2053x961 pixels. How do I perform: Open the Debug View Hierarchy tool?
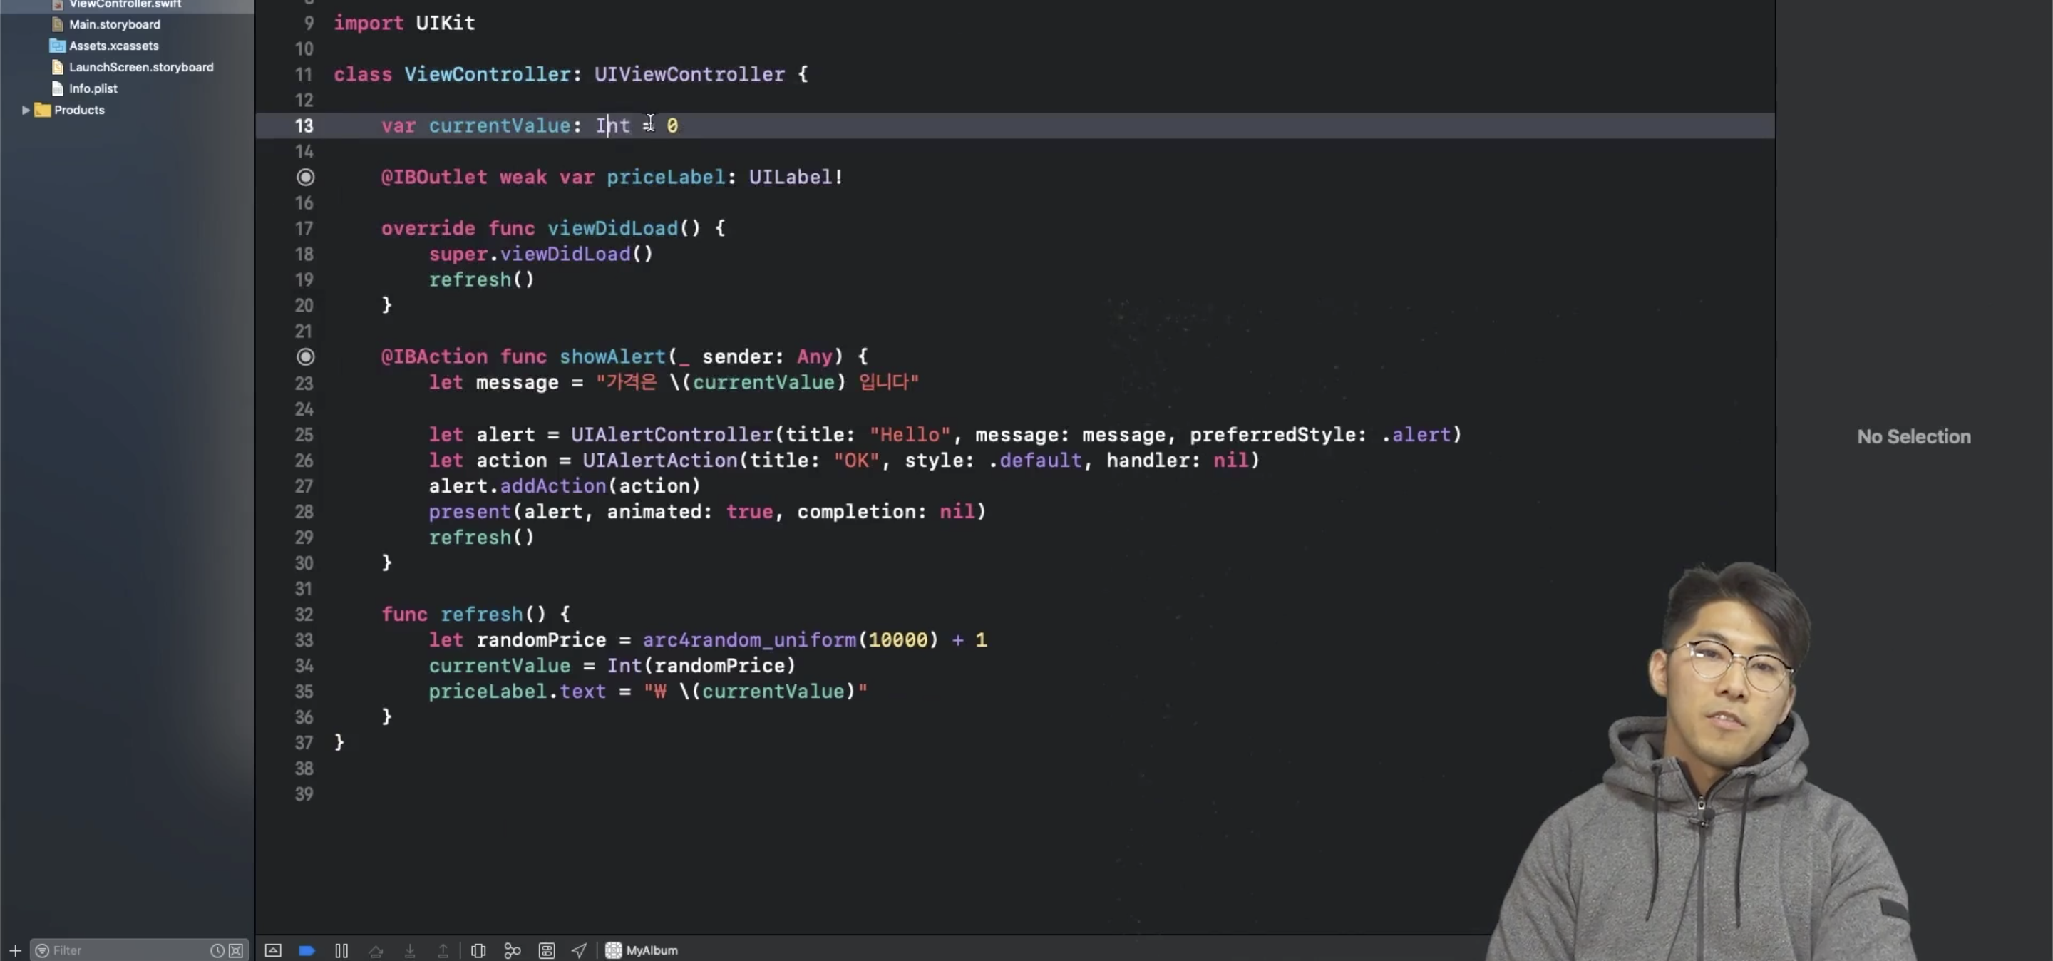[478, 950]
